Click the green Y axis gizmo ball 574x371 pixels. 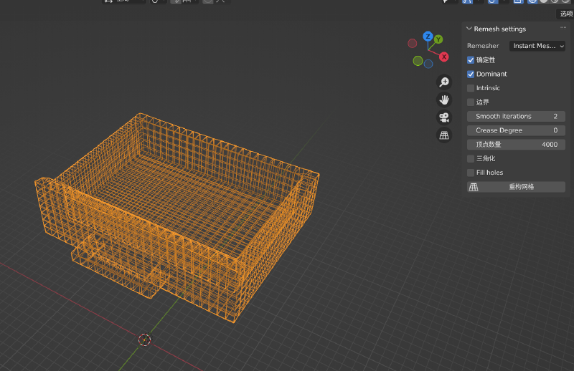click(x=438, y=40)
